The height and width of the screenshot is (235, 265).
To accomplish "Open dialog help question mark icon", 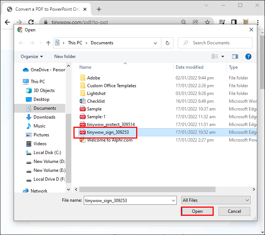I will click(248, 57).
